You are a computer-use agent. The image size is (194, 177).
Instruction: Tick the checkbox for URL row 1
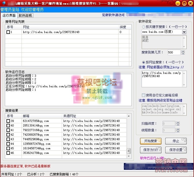tap(8, 32)
